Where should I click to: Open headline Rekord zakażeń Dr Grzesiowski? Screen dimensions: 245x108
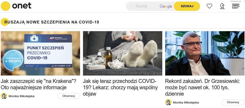[202, 87]
